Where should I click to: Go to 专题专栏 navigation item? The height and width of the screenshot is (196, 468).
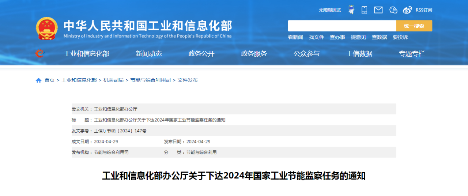[x=412, y=54]
